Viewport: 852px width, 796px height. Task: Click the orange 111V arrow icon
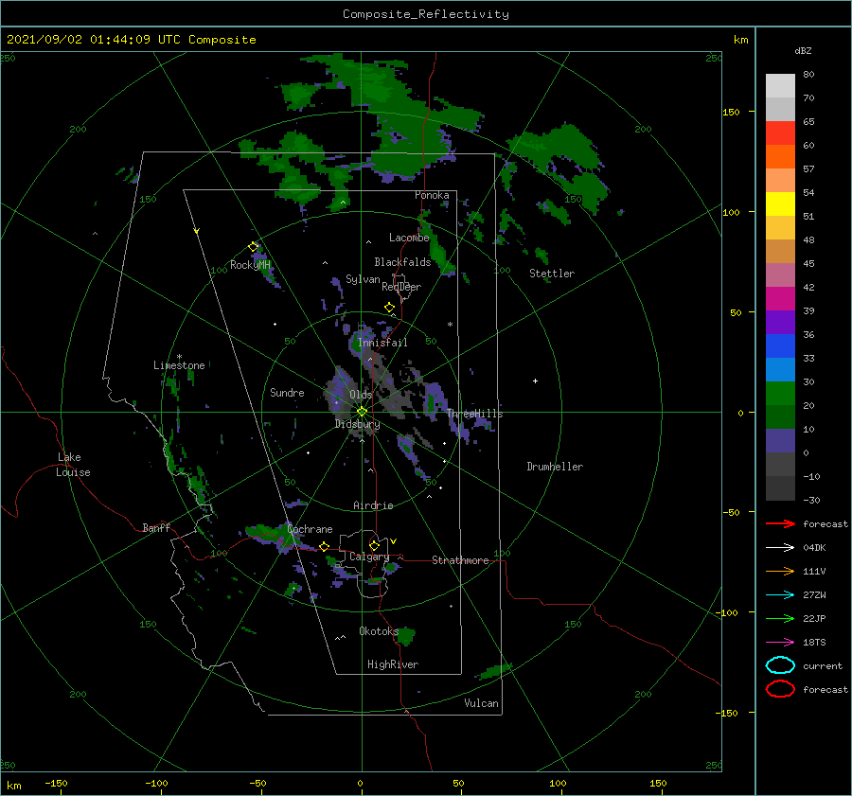click(x=780, y=571)
